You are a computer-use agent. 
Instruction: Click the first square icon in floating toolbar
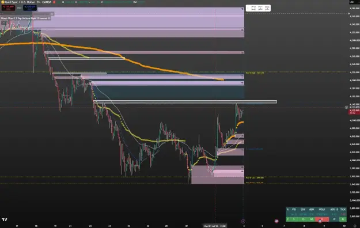pyautogui.click(x=253, y=8)
